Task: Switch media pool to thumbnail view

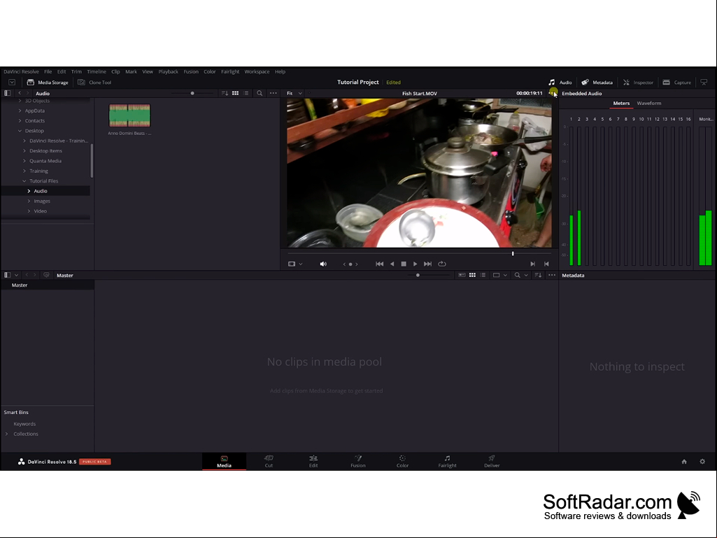Action: point(472,275)
